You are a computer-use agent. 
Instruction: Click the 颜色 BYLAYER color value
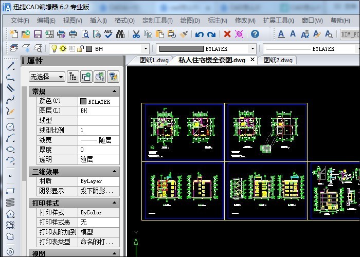pyautogui.click(x=99, y=101)
